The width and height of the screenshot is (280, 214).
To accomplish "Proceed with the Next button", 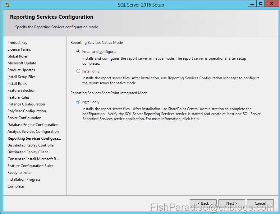I will point(232,203).
